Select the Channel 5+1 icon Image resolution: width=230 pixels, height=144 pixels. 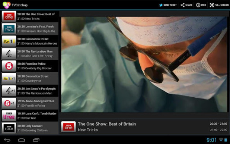click(9, 103)
